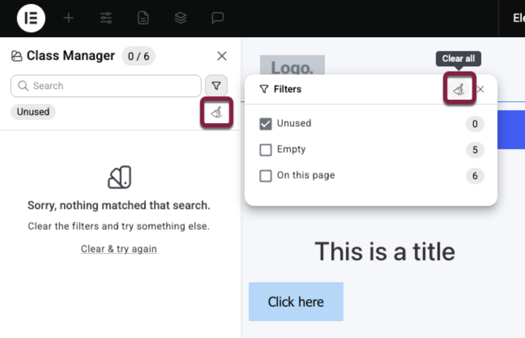Enable the Empty filter checkbox
The image size is (525, 338).
coord(265,150)
